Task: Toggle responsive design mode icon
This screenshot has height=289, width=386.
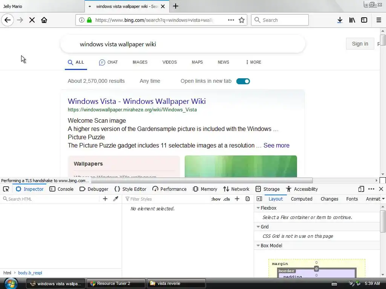Action: pyautogui.click(x=361, y=189)
